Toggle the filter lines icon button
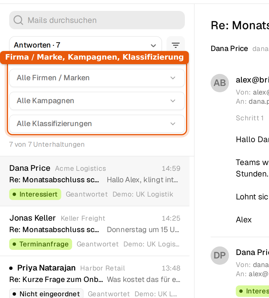The image size is (269, 298). pyautogui.click(x=176, y=45)
